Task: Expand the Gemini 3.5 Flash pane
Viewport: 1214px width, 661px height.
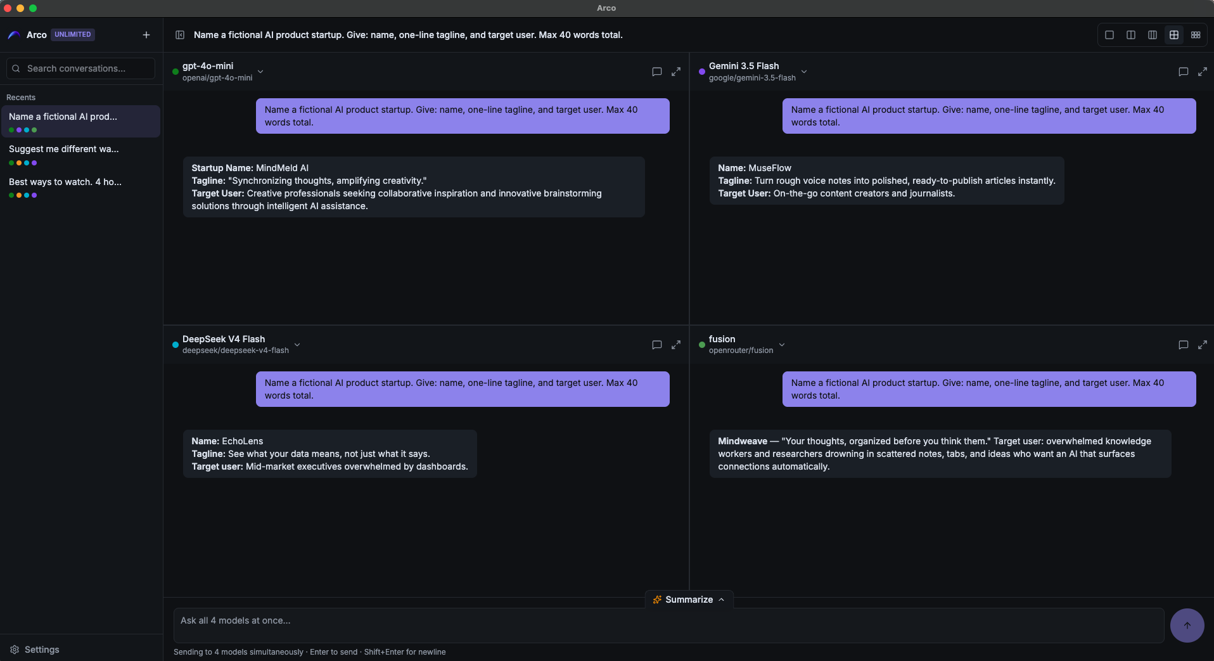Action: [x=1203, y=72]
